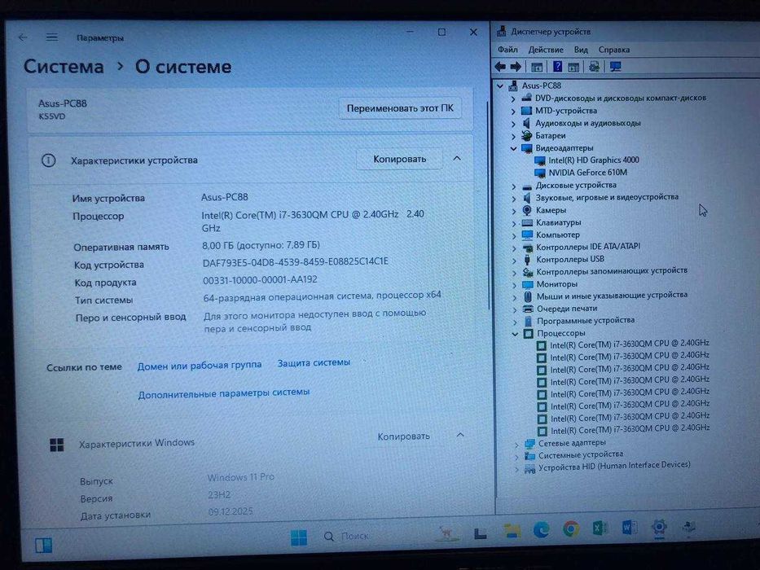Screen dimensions: 760x570
Task: Click Камеры webcam icon
Action: click(527, 210)
